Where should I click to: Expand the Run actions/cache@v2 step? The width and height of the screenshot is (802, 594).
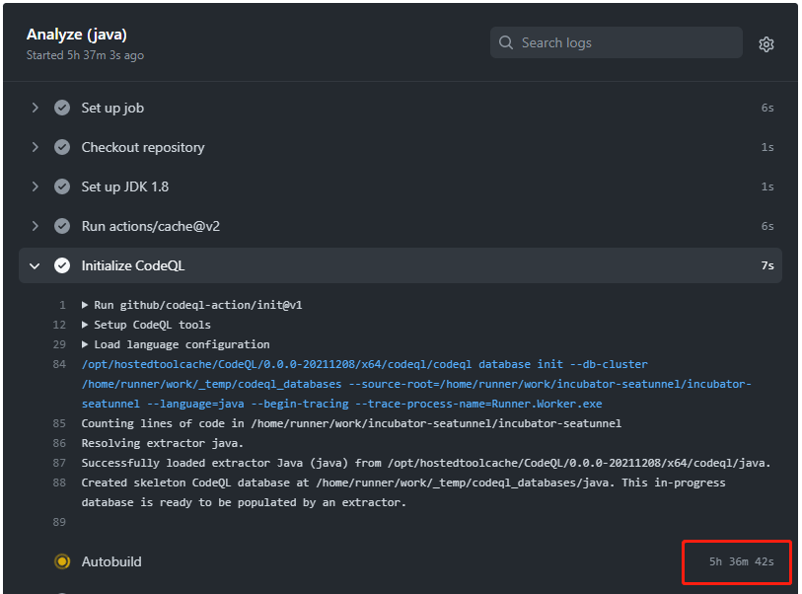coord(35,226)
